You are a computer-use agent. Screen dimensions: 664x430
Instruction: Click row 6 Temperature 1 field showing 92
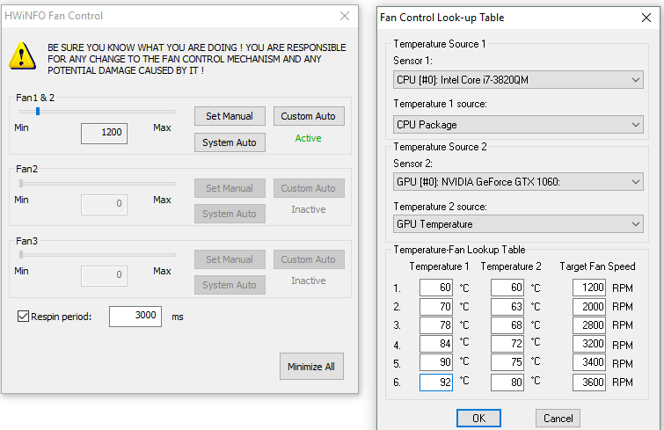tap(436, 383)
